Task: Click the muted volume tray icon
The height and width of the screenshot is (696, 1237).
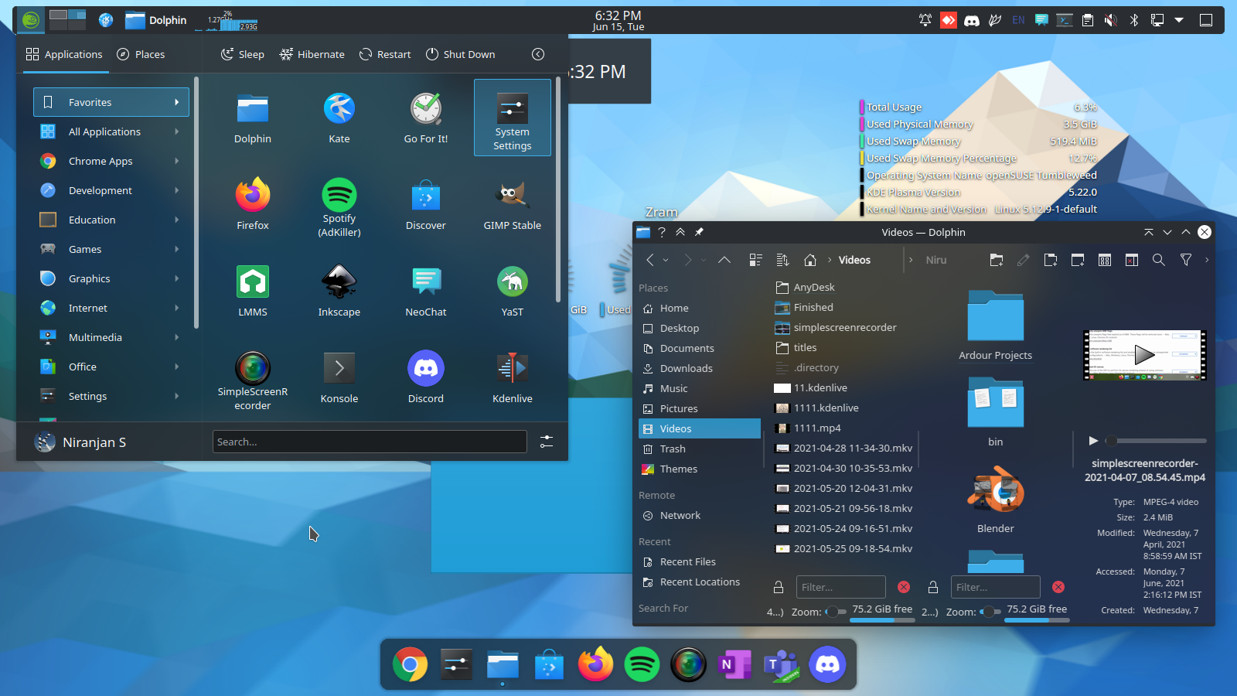Action: tap(1111, 20)
